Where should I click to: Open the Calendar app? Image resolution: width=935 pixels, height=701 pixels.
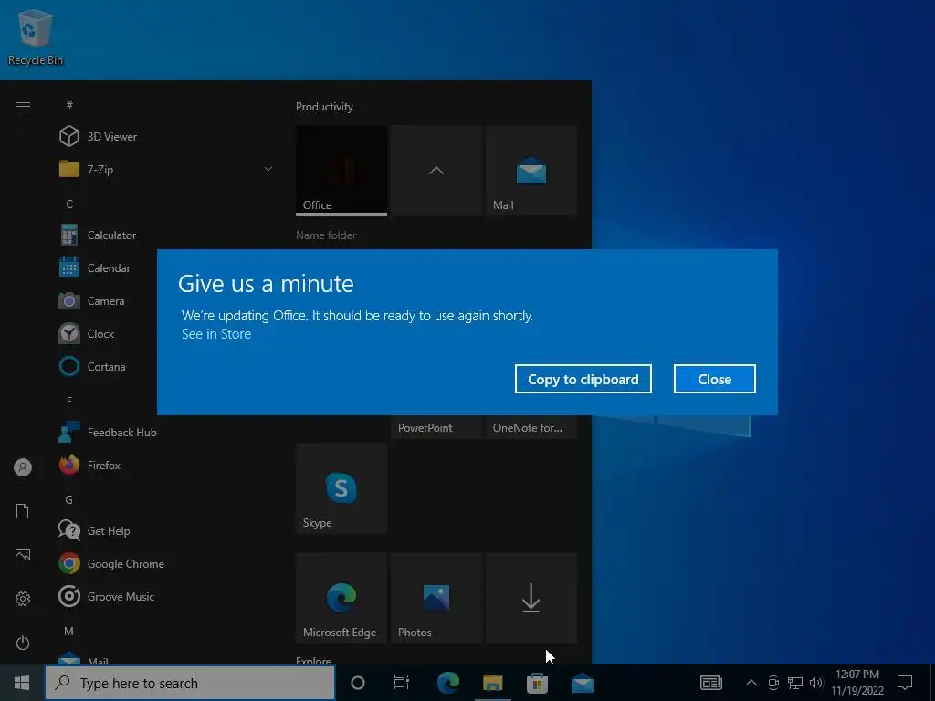(x=108, y=268)
